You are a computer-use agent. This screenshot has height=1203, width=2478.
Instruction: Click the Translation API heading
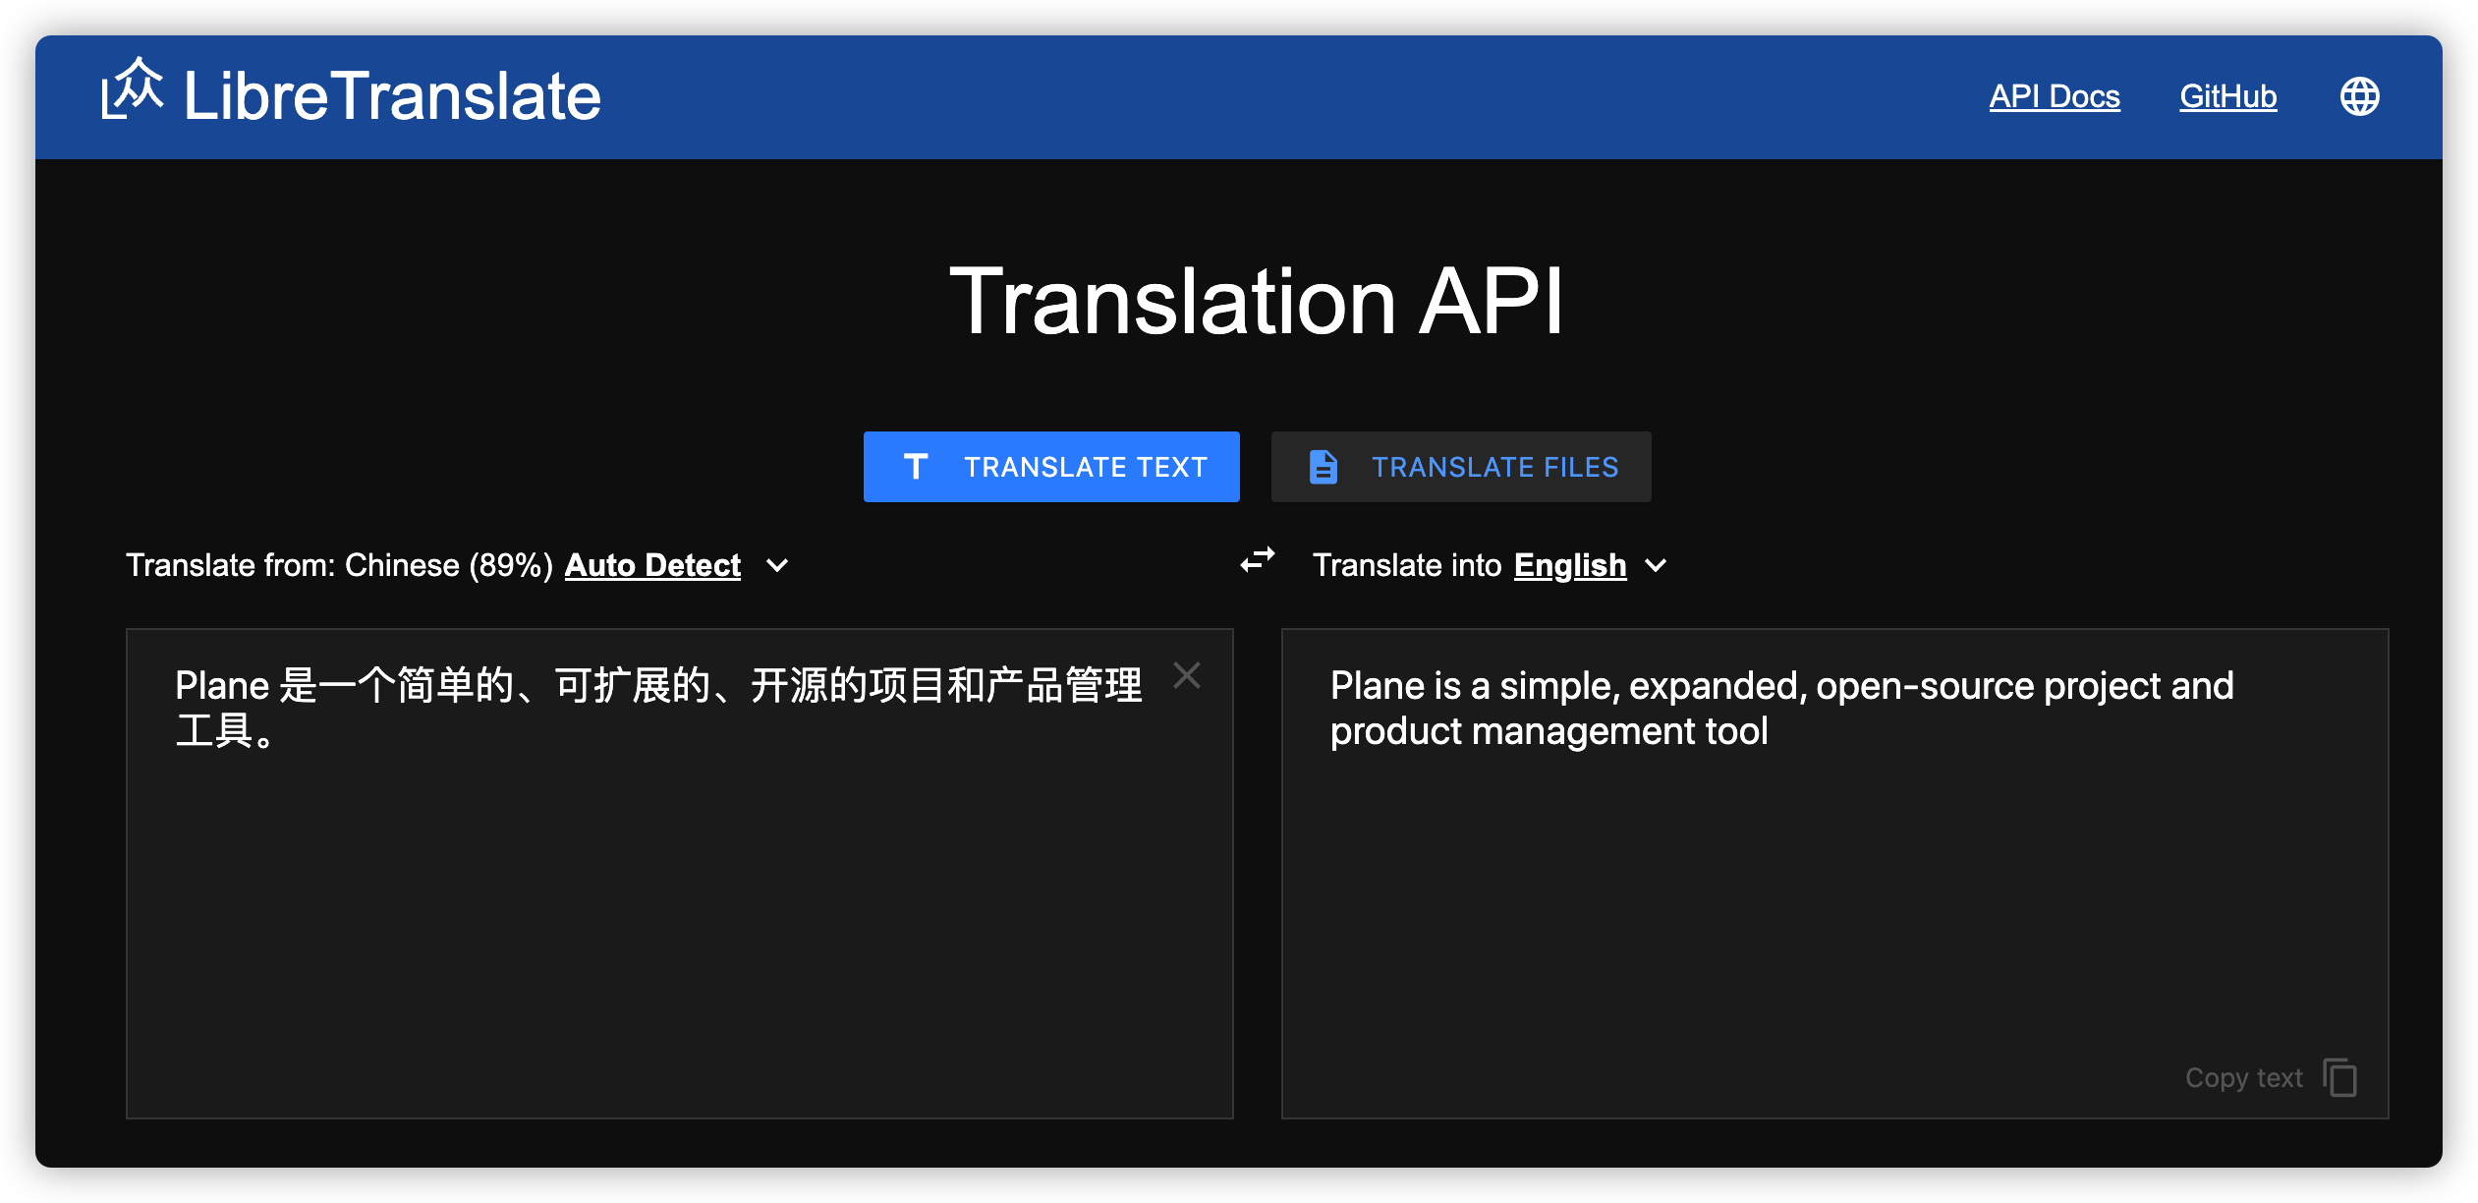(x=1256, y=302)
